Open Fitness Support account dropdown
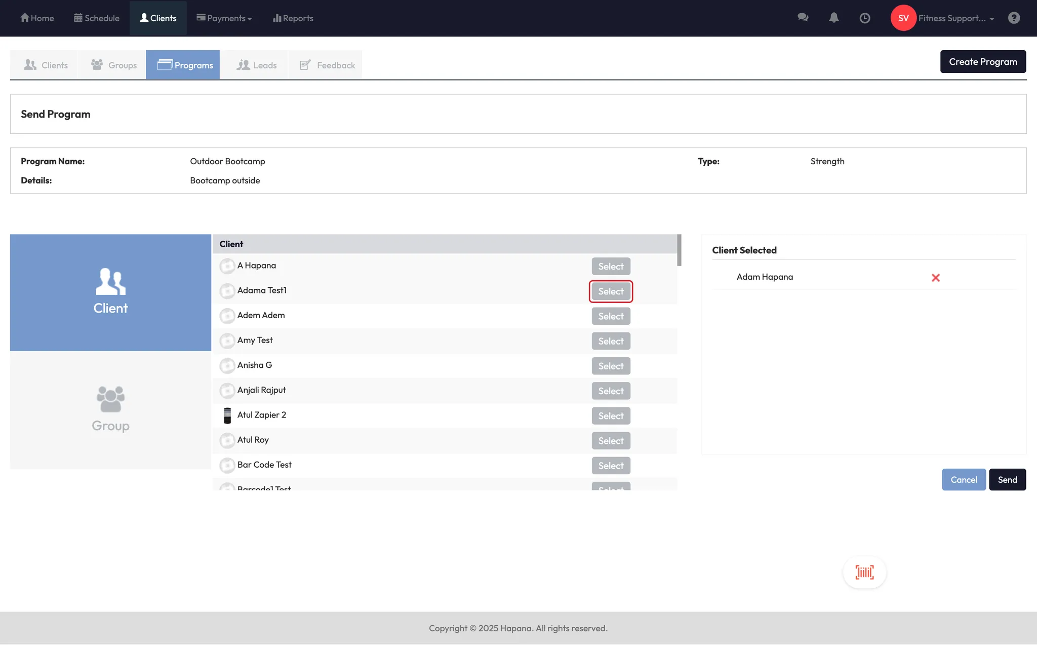Image resolution: width=1037 pixels, height=645 pixels. click(956, 18)
